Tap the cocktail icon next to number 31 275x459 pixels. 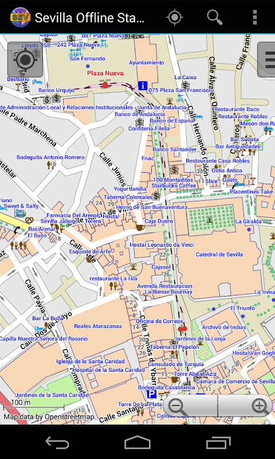tap(253, 180)
